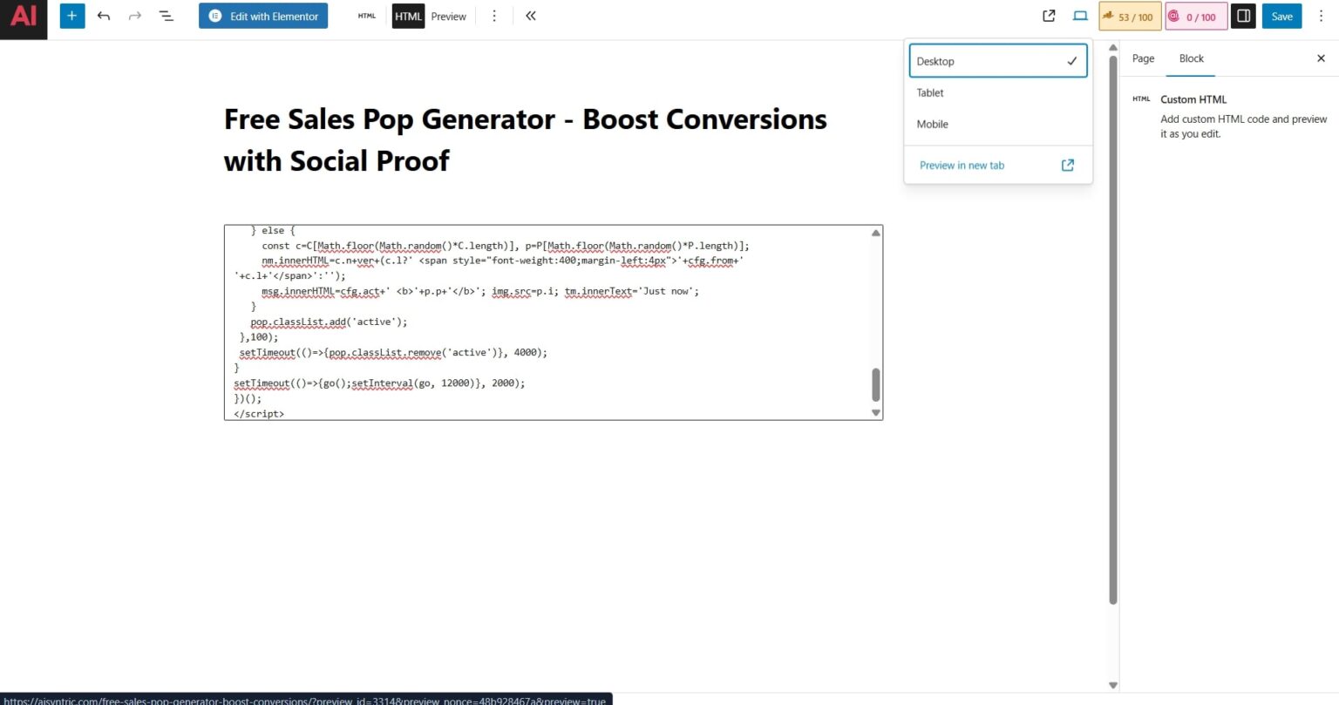
Task: Switch to the Page tab
Action: pyautogui.click(x=1142, y=58)
